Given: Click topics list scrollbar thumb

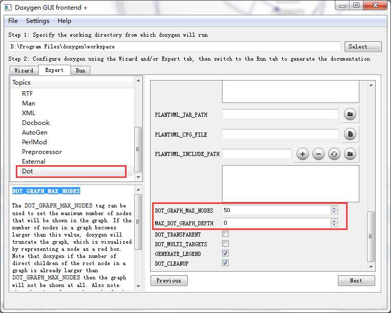Looking at the screenshot, I should [138, 149].
